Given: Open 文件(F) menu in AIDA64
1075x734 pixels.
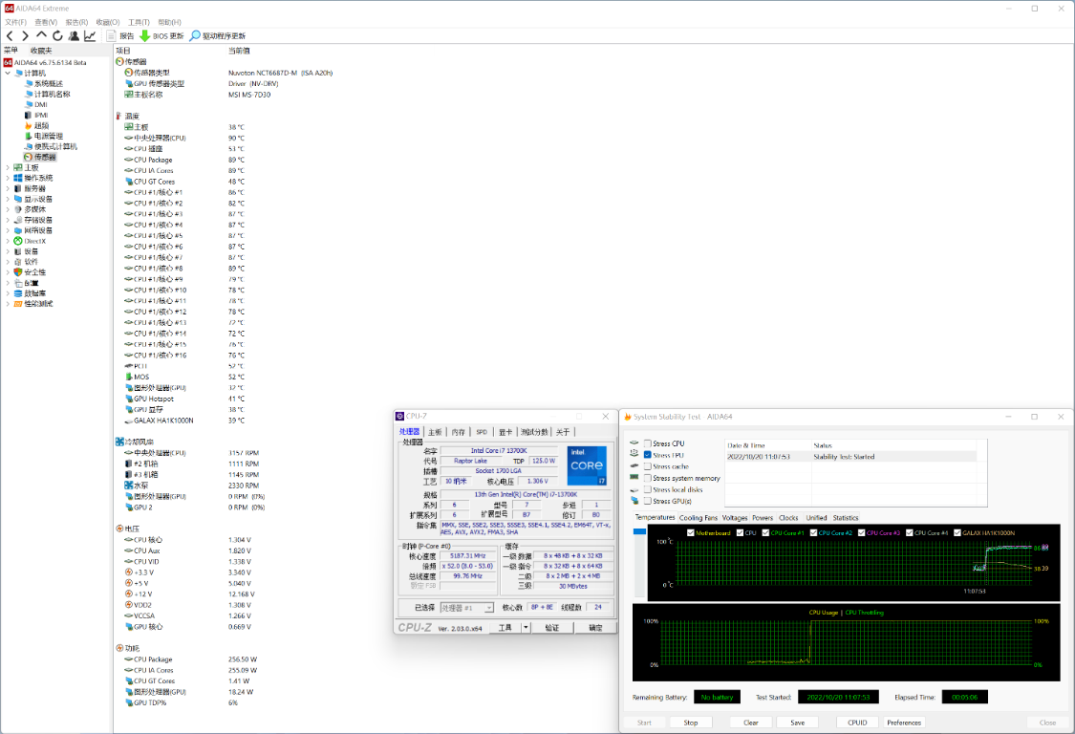Looking at the screenshot, I should [16, 22].
